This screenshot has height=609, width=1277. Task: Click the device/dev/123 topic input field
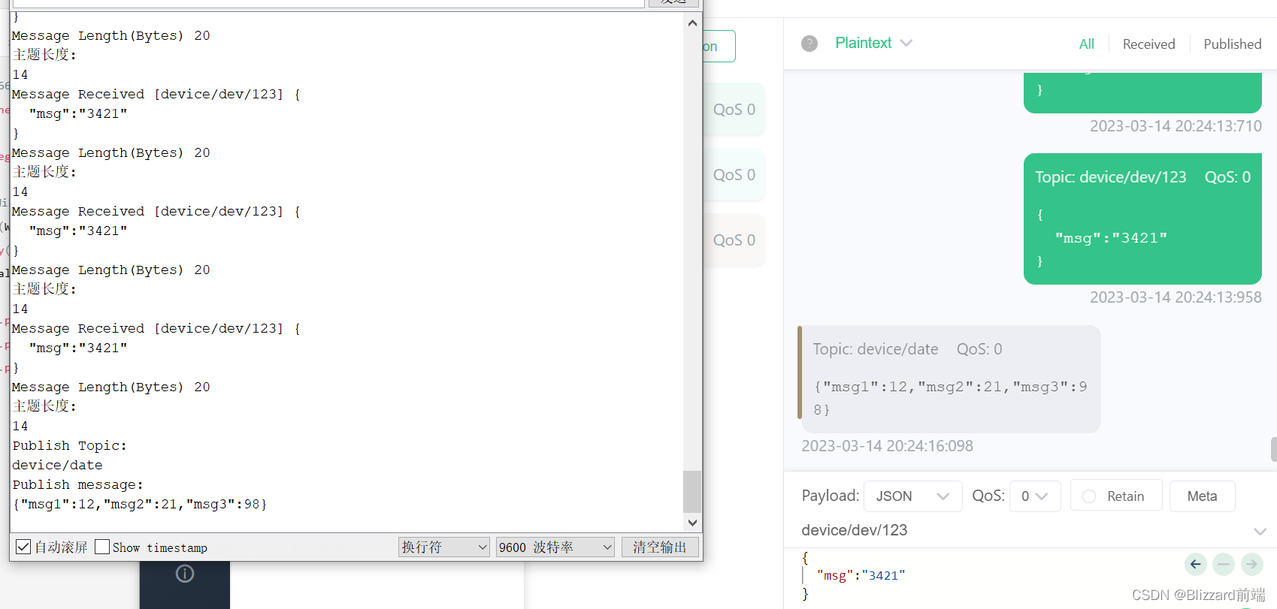(x=1022, y=530)
